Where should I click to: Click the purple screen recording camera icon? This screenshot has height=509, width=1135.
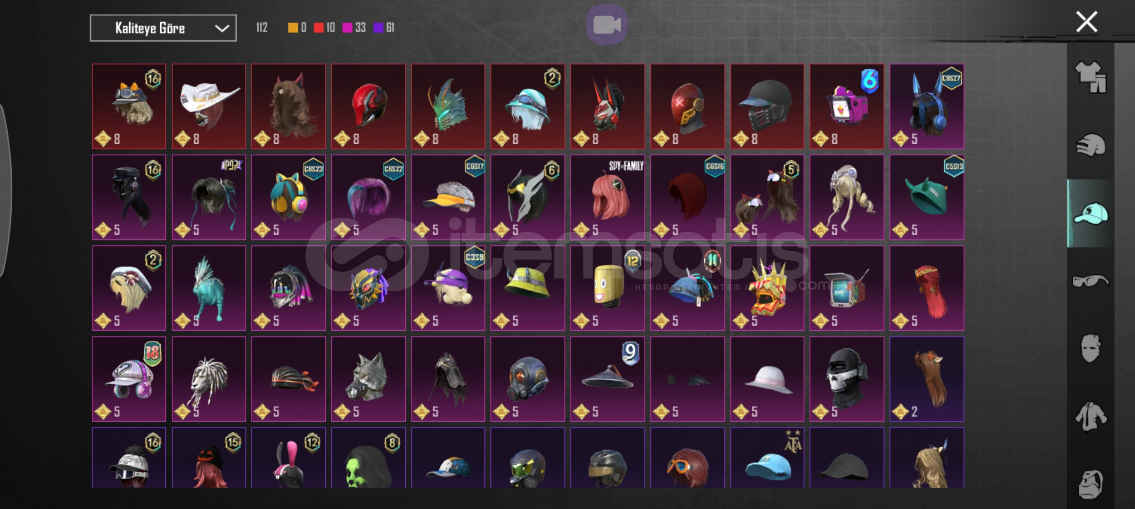point(607,25)
